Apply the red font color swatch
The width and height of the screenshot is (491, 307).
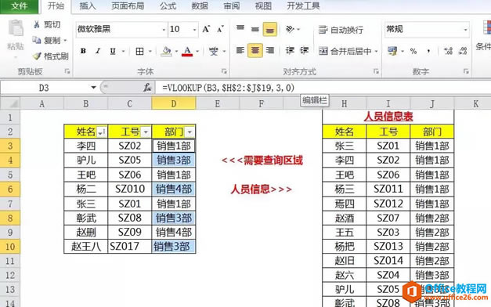[x=187, y=51]
